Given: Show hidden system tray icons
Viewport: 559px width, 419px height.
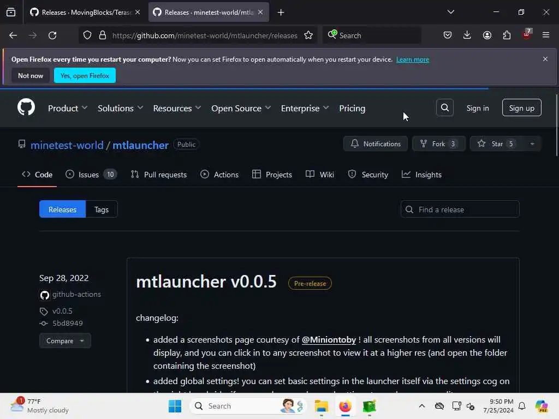Looking at the screenshot, I should (422, 406).
